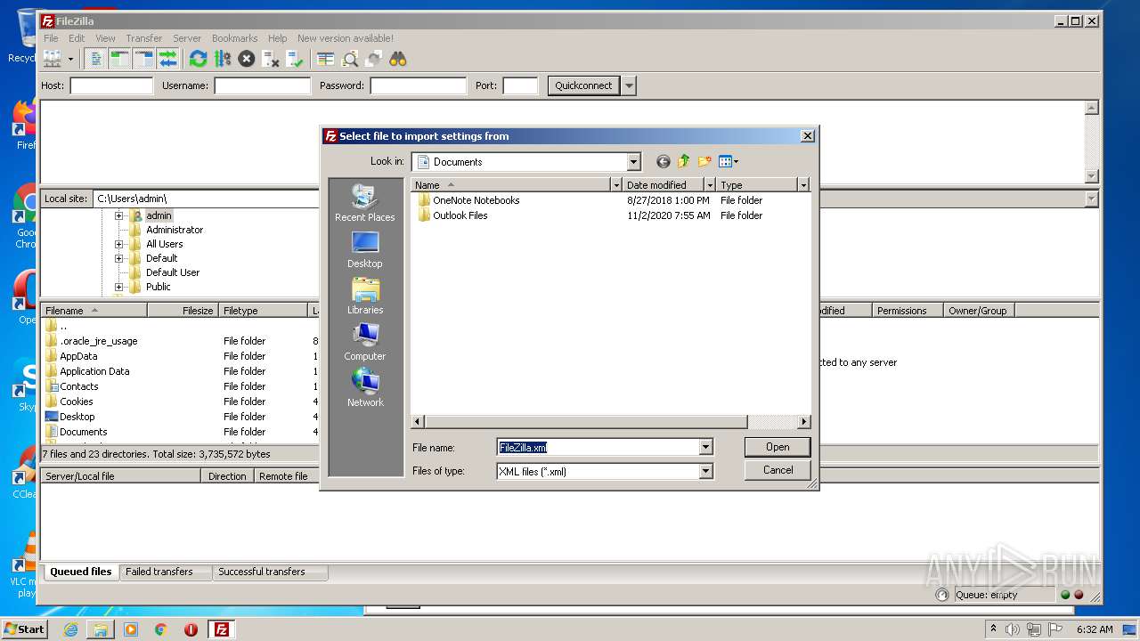Open the Files of type dropdown
This screenshot has height=641, width=1140.
pyautogui.click(x=705, y=471)
